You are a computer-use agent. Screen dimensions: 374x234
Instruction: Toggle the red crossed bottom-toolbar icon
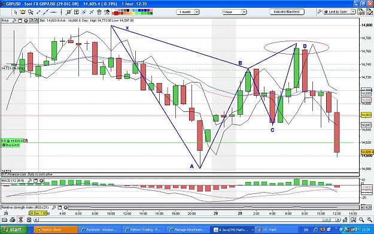pos(20,220)
